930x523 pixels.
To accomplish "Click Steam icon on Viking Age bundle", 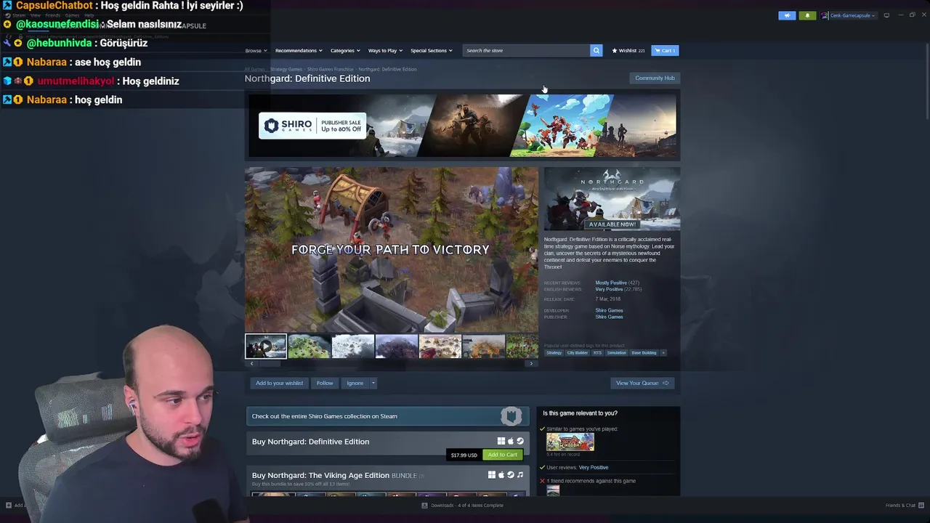I will (x=510, y=475).
